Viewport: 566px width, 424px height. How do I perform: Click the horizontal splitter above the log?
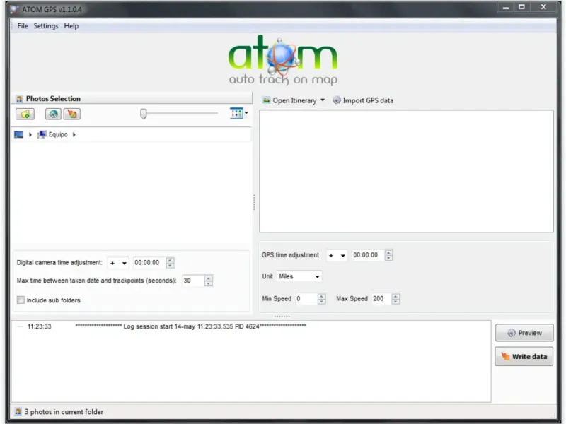(x=282, y=316)
